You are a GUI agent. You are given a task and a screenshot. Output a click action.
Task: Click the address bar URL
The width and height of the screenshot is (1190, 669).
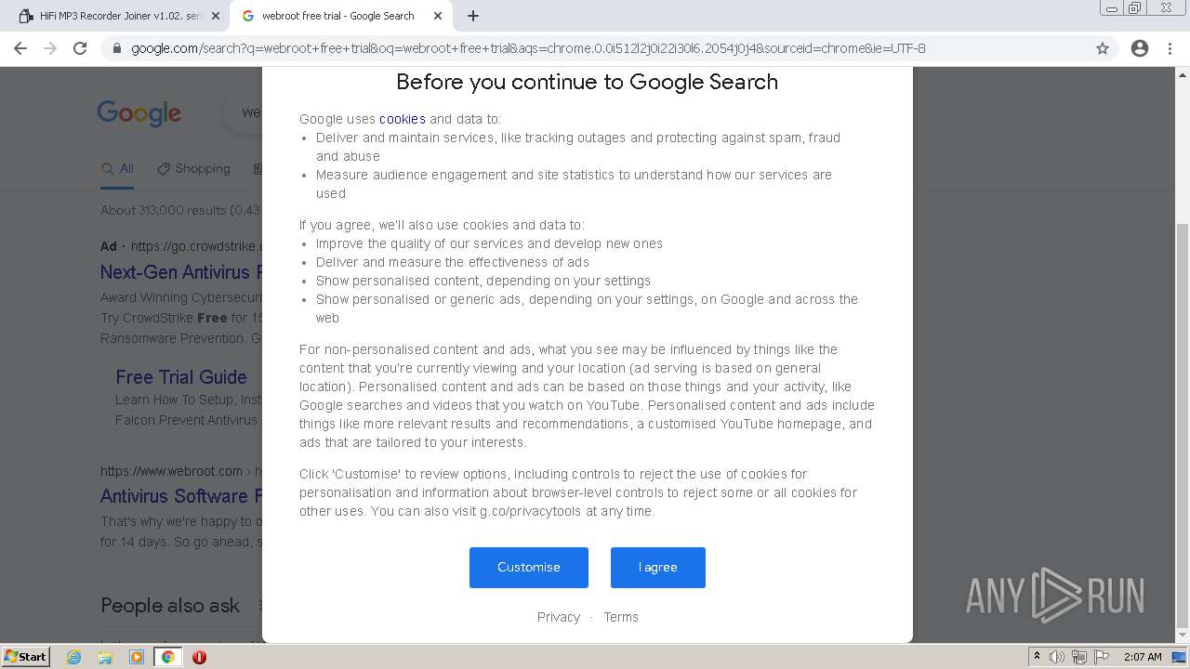[528, 48]
